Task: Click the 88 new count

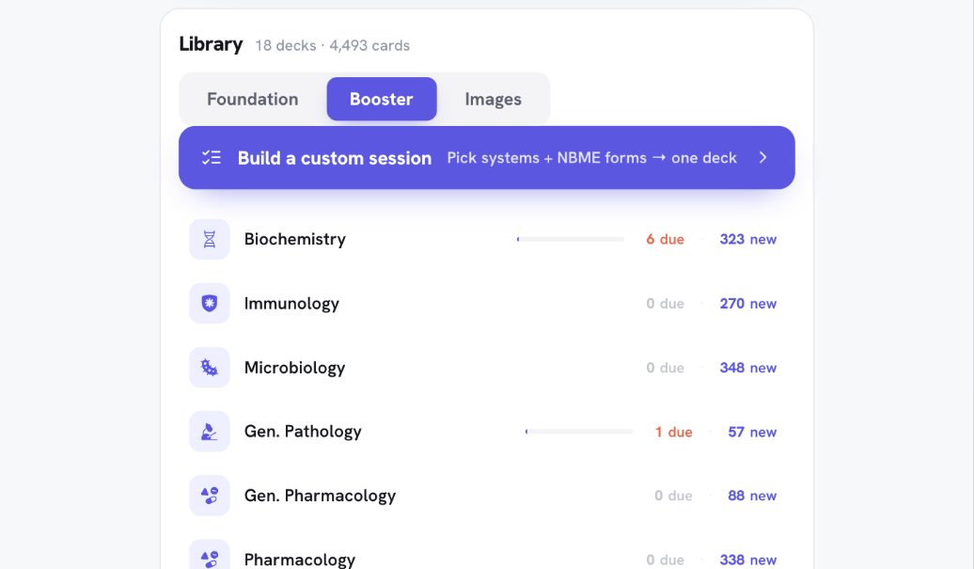Action: point(752,496)
